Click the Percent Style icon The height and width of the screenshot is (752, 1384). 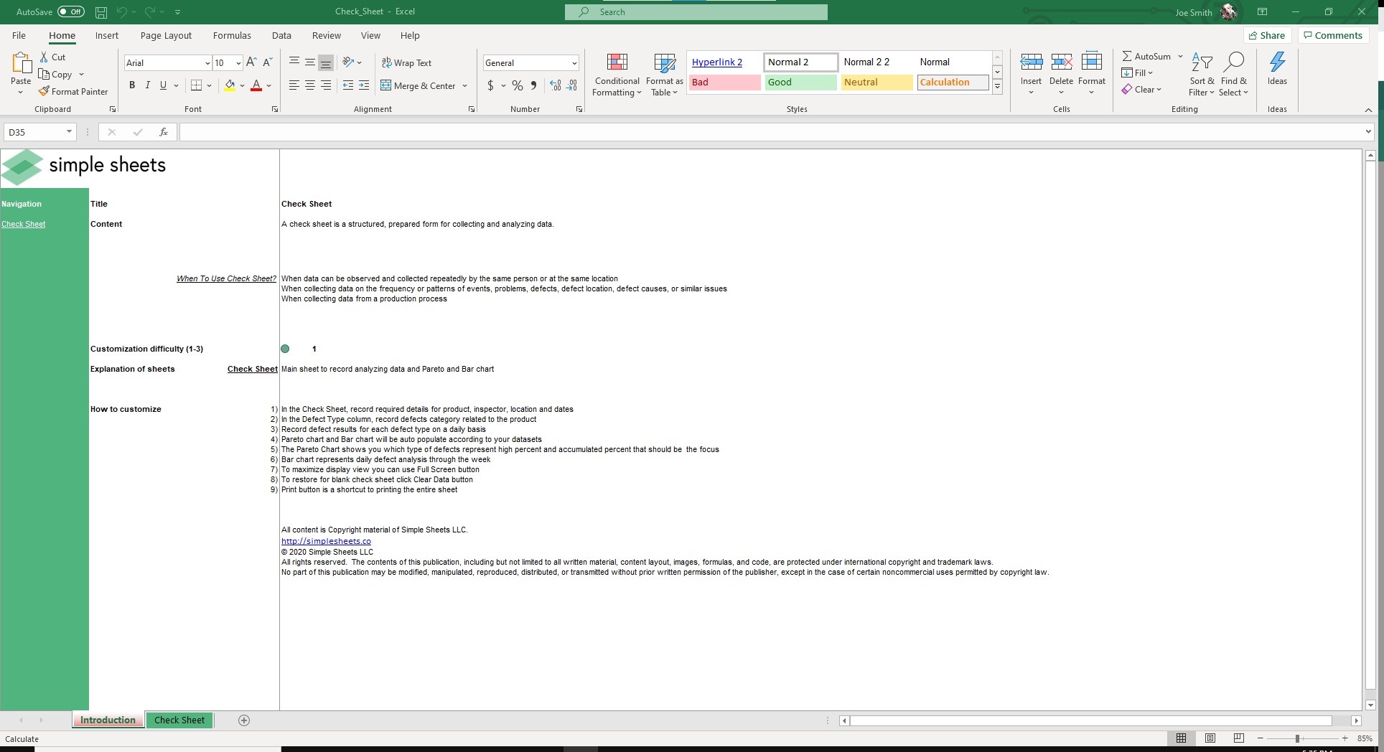point(517,85)
